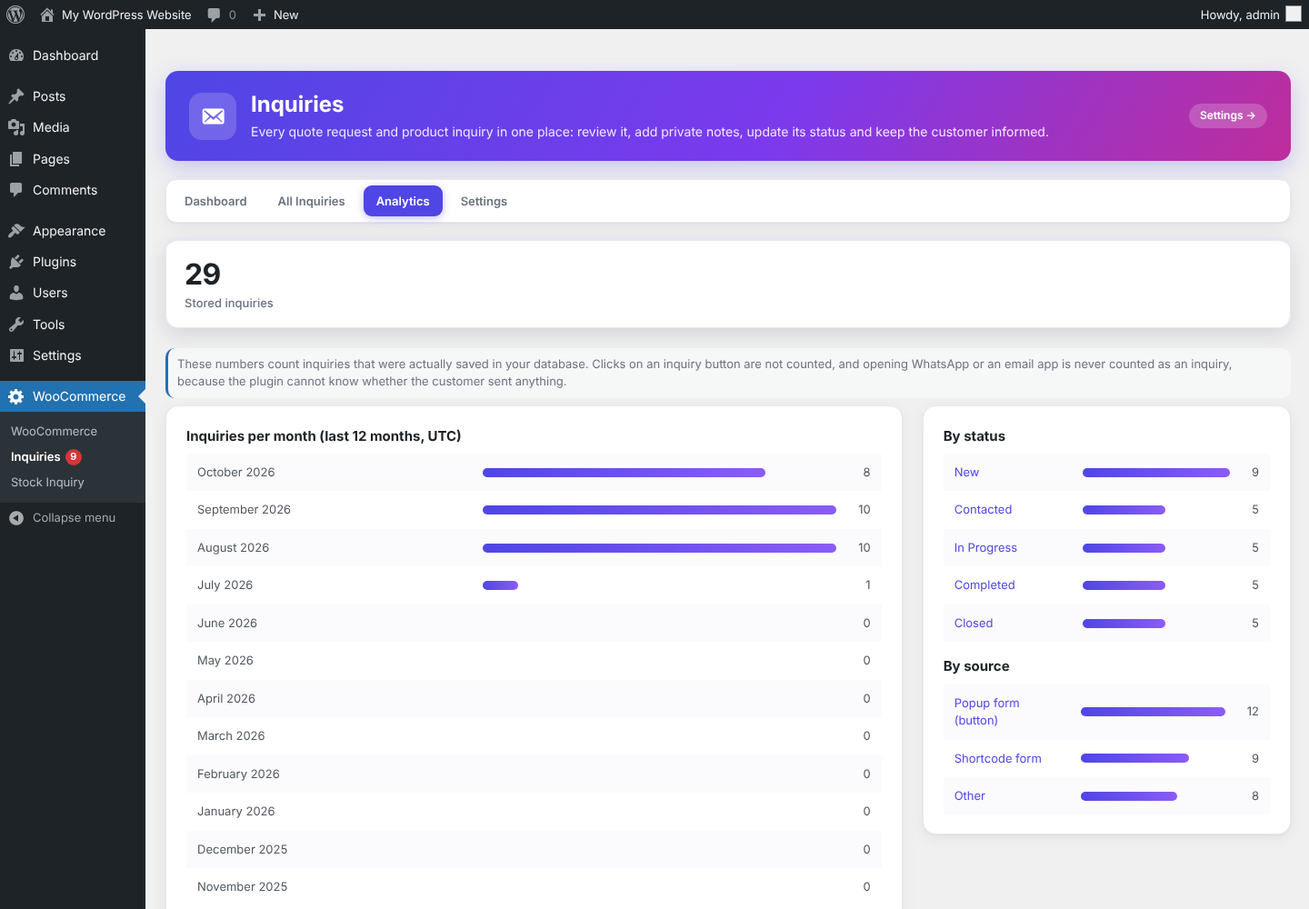Open the Appearance brush icon
This screenshot has height=909, width=1309.
coord(16,231)
